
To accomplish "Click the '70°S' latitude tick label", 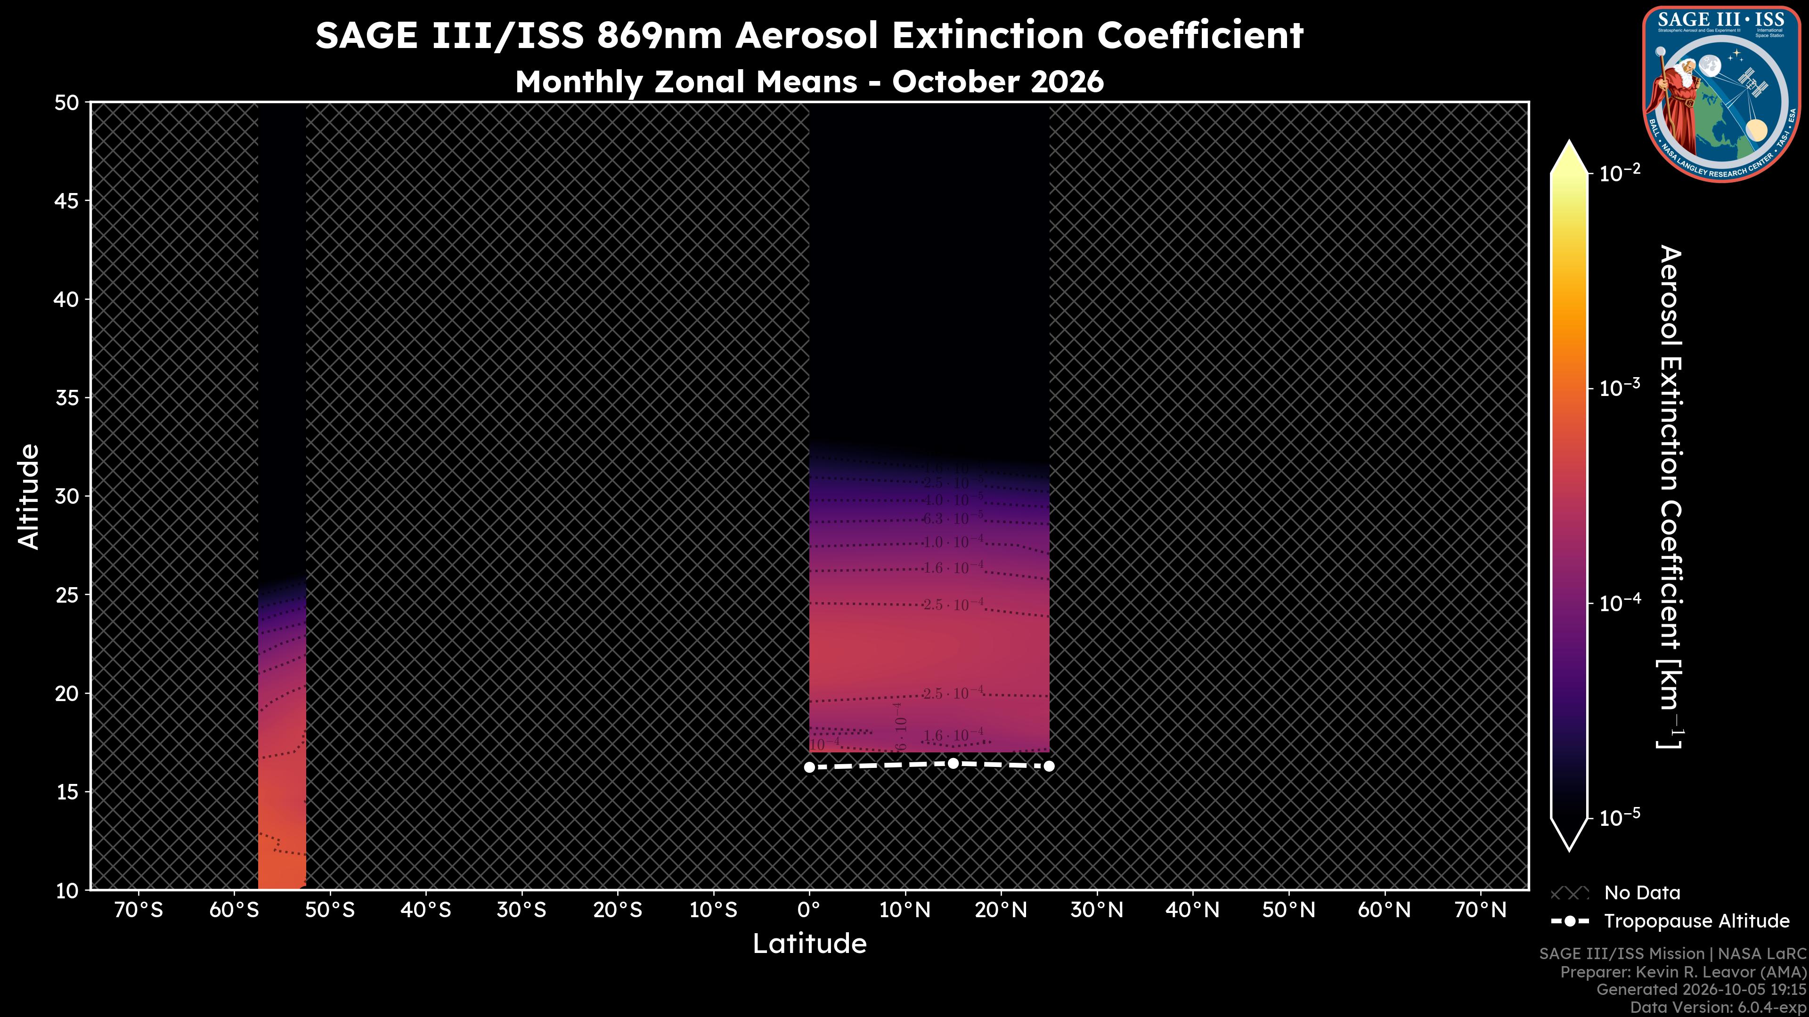I will [139, 910].
